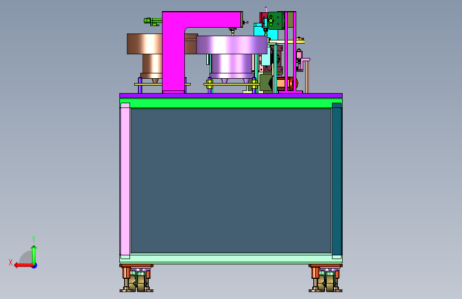Select the pink left vertical frame post
462x299 pixels.
[x=125, y=181]
